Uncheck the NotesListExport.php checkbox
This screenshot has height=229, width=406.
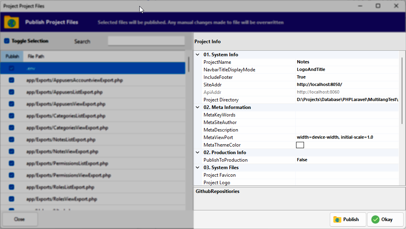[x=12, y=139]
